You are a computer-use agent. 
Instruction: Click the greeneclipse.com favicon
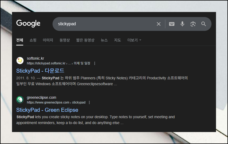point(20,100)
